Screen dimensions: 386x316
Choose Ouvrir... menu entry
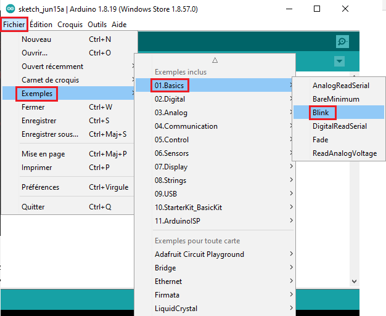[68, 53]
